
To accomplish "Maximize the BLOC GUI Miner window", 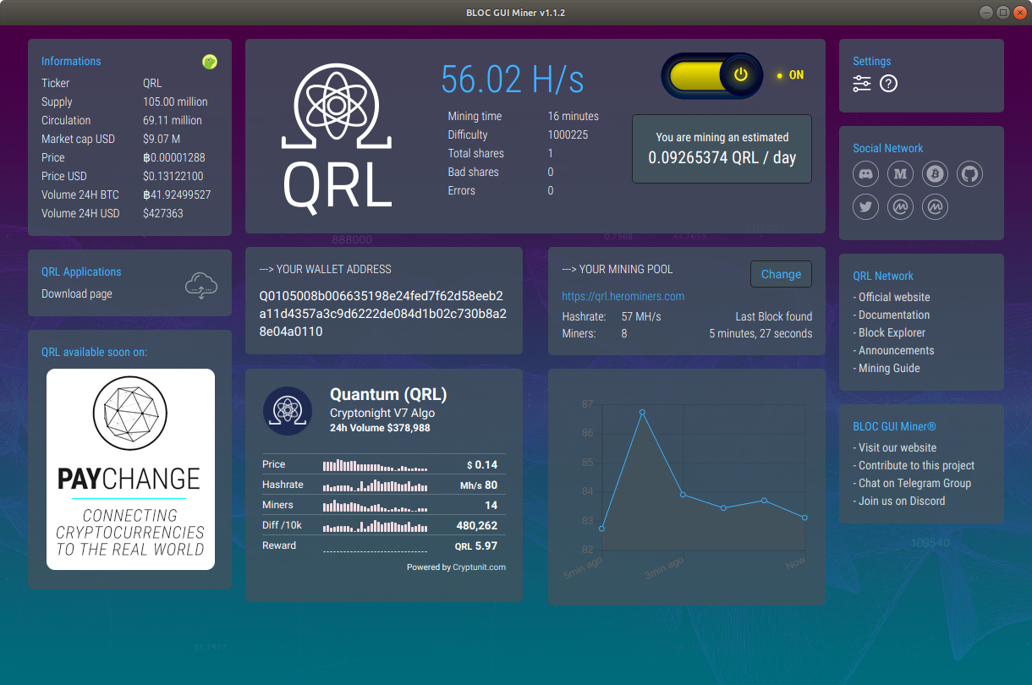I will click(1002, 13).
